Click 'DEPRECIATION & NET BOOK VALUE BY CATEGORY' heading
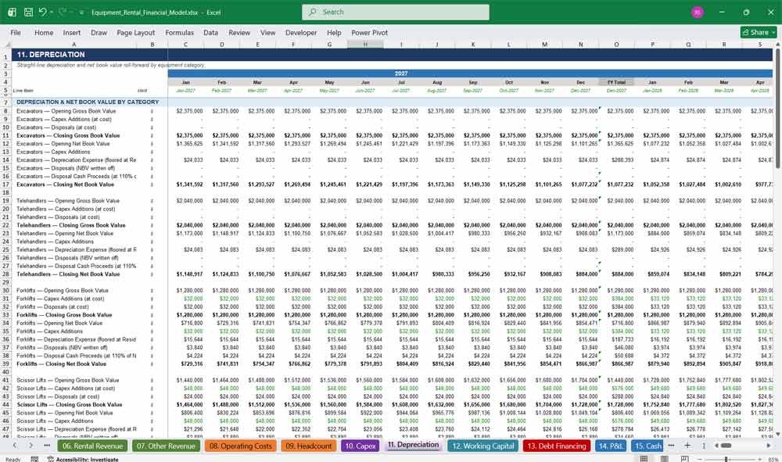 88,102
